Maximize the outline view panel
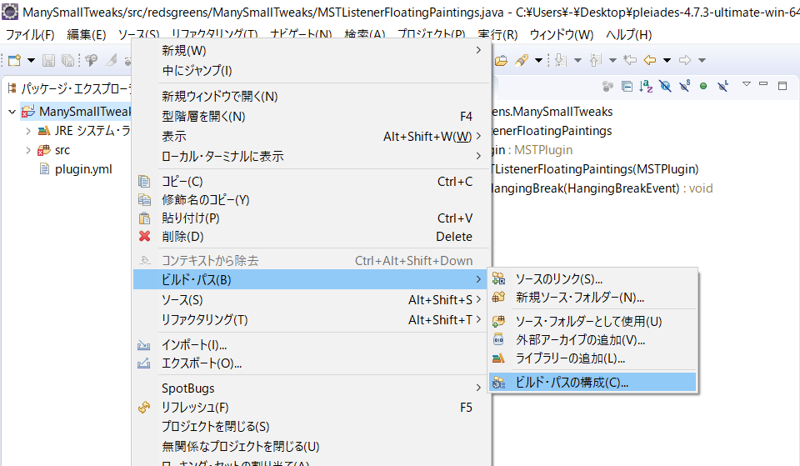Viewport: 800px width, 466px height. (x=782, y=86)
